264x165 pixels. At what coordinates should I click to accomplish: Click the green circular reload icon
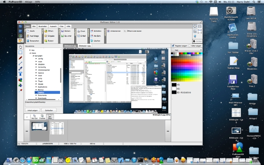point(20,36)
